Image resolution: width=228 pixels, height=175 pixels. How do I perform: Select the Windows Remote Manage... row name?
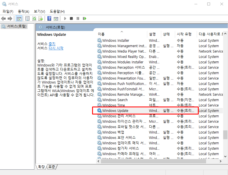[x=124, y=95]
